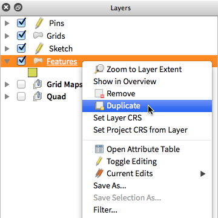Click the Remove layer icon in the menu
The height and width of the screenshot is (218, 218).
(99, 94)
